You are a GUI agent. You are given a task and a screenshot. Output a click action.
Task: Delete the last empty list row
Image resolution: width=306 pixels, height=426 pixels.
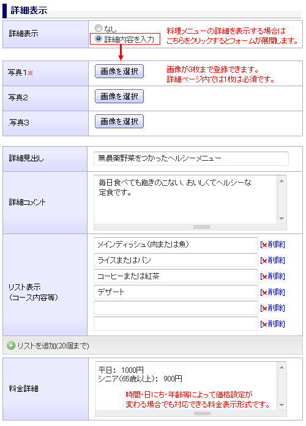pyautogui.click(x=272, y=324)
